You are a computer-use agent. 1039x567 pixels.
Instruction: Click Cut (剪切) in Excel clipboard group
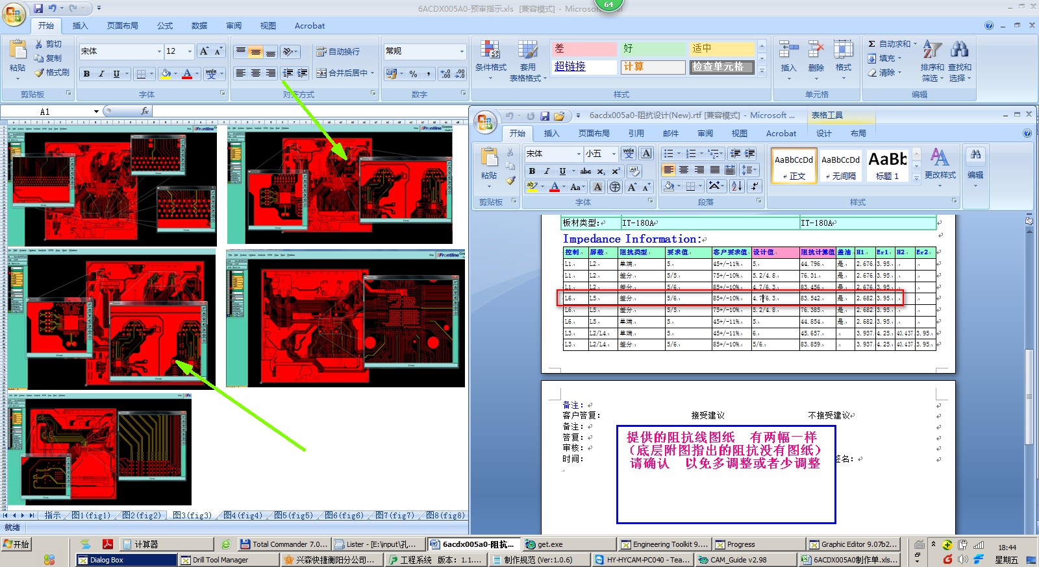pos(49,43)
